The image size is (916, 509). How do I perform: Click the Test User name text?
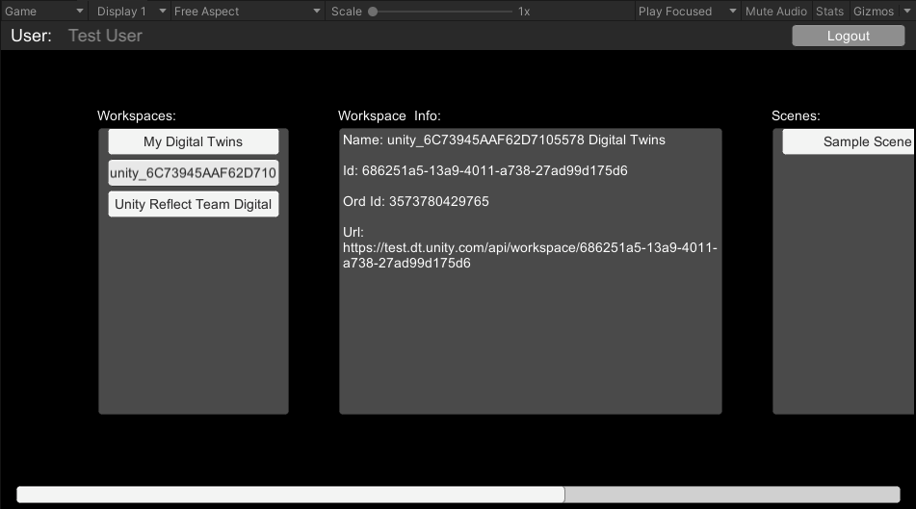(x=105, y=36)
